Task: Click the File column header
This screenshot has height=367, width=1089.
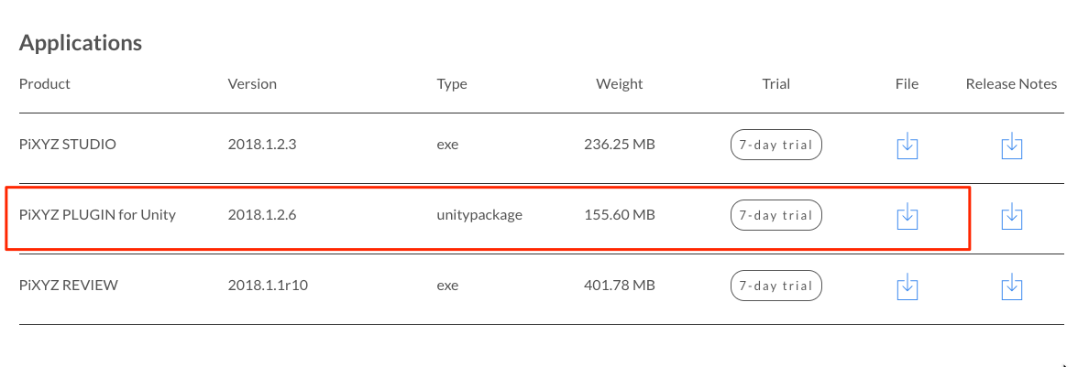Action: pyautogui.click(x=907, y=84)
